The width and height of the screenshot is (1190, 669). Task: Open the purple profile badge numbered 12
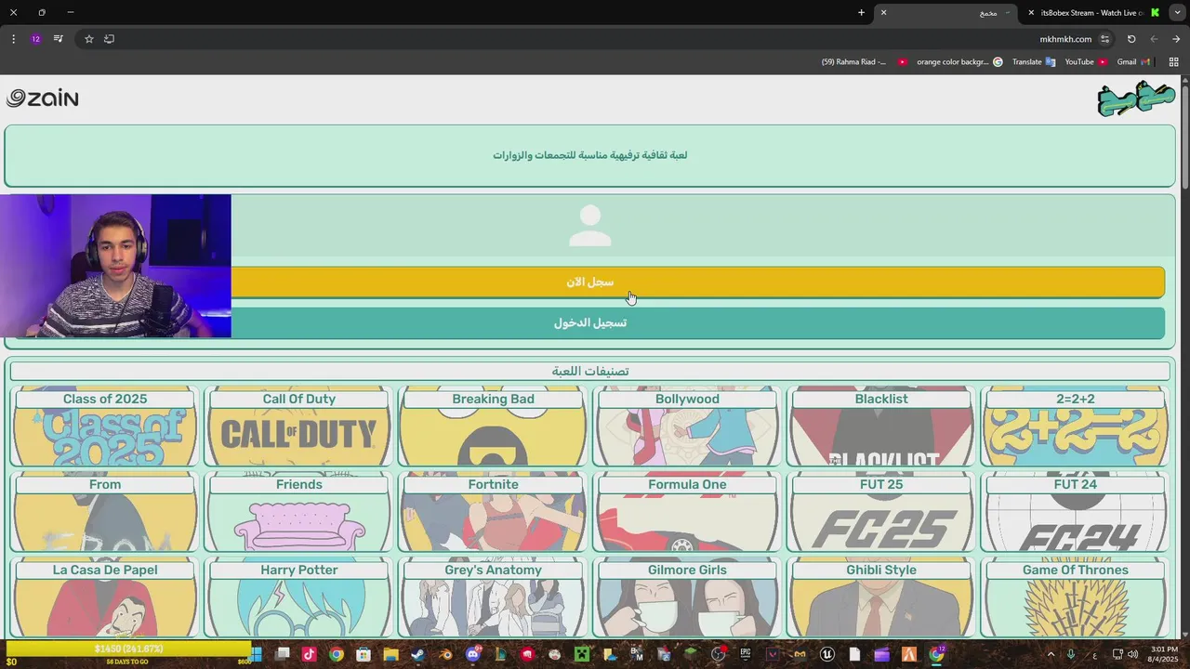click(35, 39)
